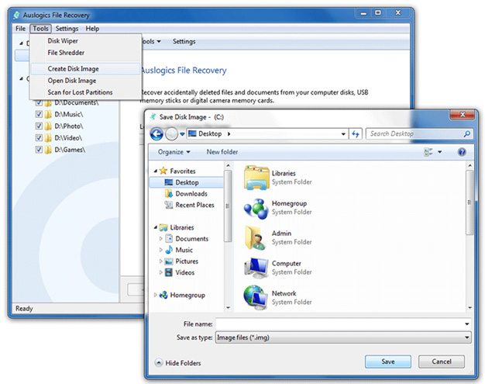The image size is (485, 384).
Task: Open the Network icon in file list
Action: click(256, 297)
